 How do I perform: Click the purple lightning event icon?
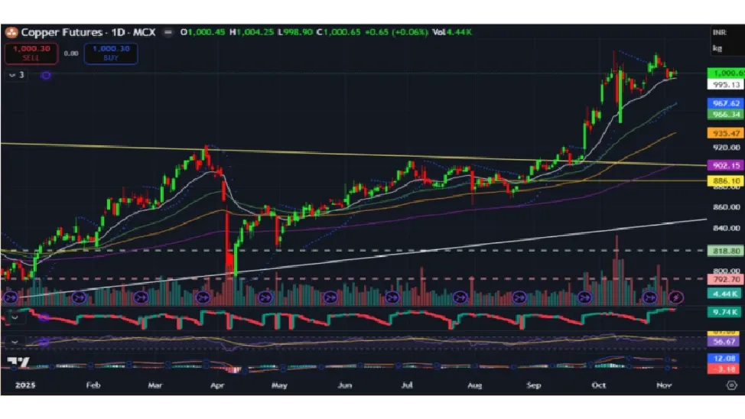pos(675,297)
